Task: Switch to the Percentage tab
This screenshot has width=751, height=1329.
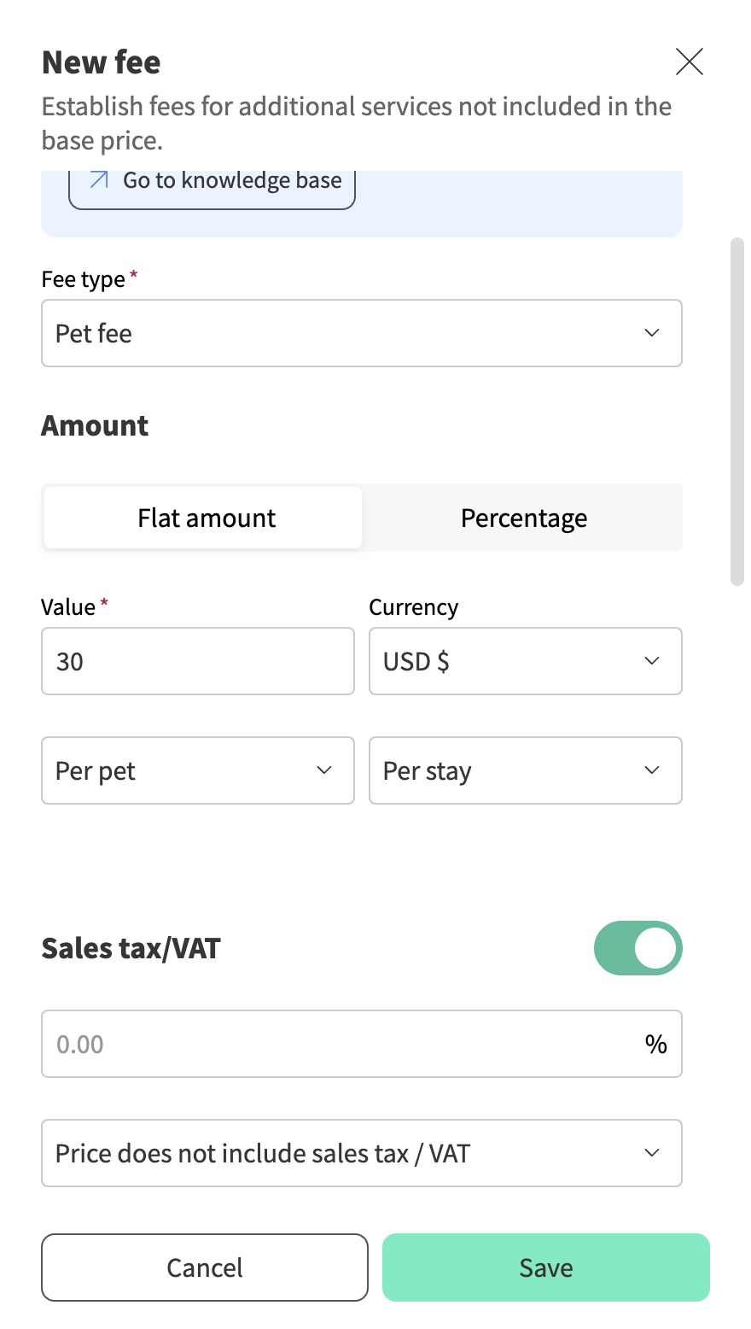Action: click(x=524, y=518)
